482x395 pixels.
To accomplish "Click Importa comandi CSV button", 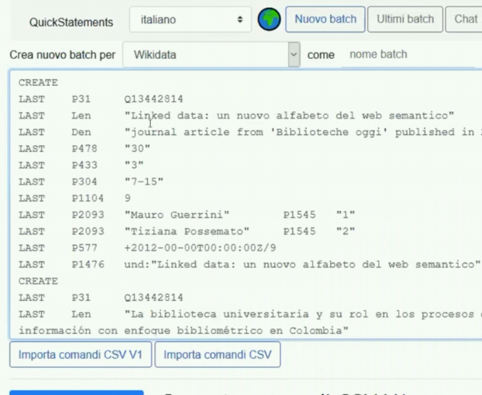I will [217, 354].
